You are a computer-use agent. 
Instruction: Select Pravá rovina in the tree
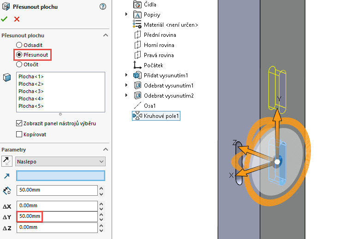point(159,55)
